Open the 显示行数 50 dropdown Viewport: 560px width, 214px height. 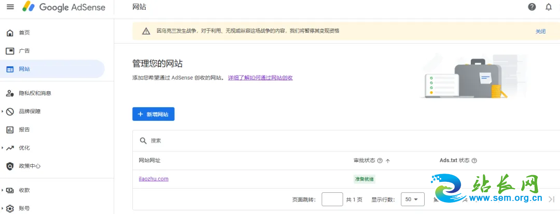tap(413, 199)
